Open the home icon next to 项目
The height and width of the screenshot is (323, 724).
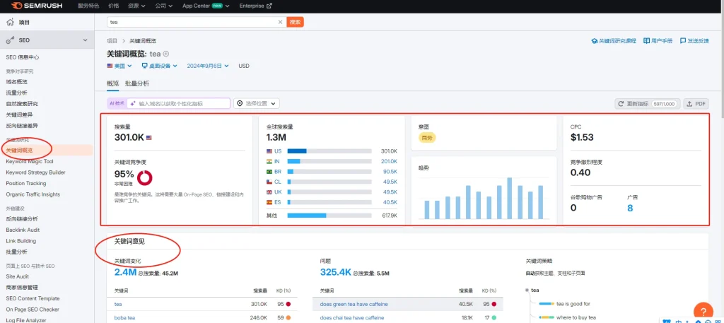[x=10, y=22]
